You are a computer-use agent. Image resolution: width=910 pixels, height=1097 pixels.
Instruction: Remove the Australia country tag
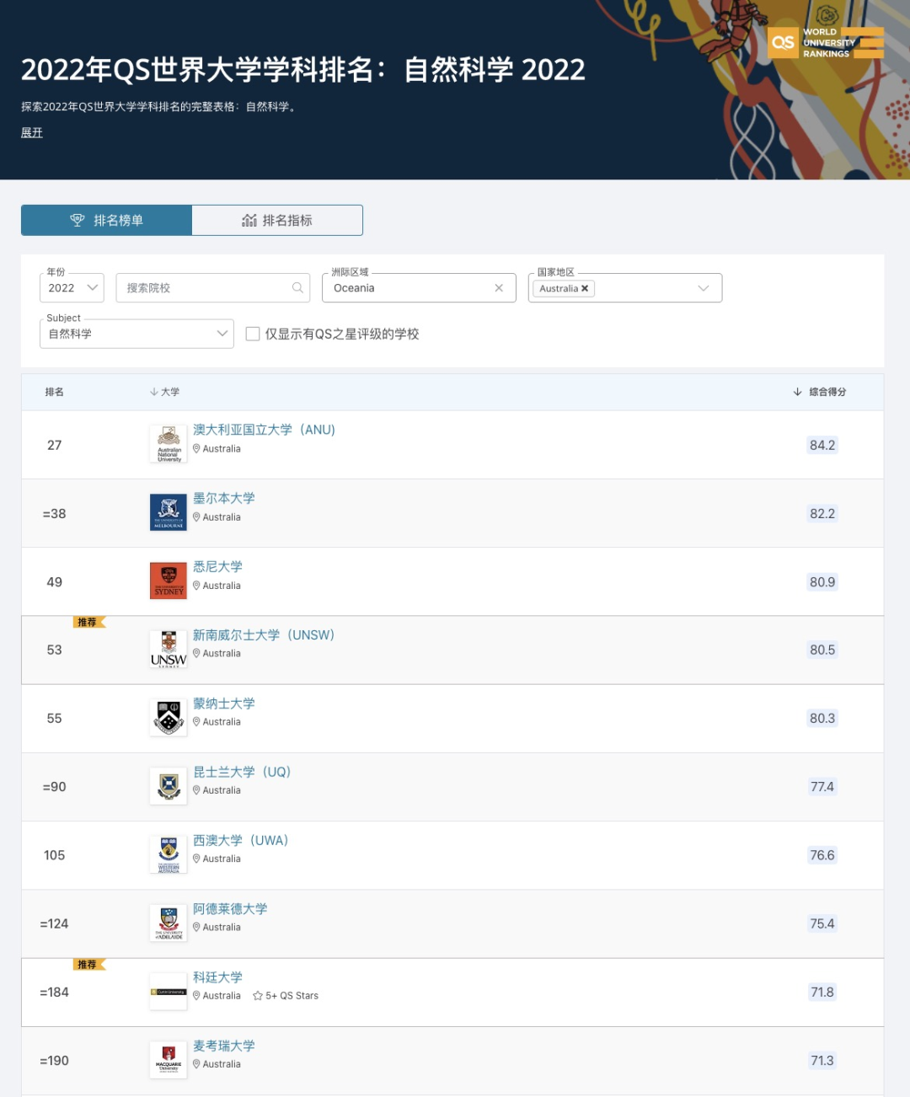click(585, 288)
